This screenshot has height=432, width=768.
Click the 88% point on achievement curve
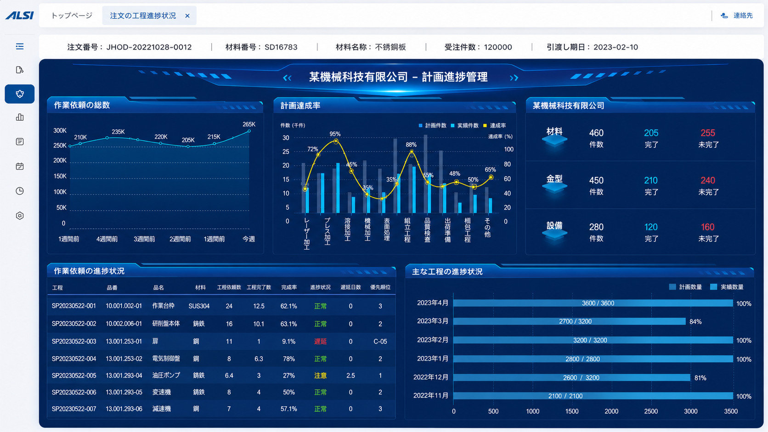click(x=412, y=151)
